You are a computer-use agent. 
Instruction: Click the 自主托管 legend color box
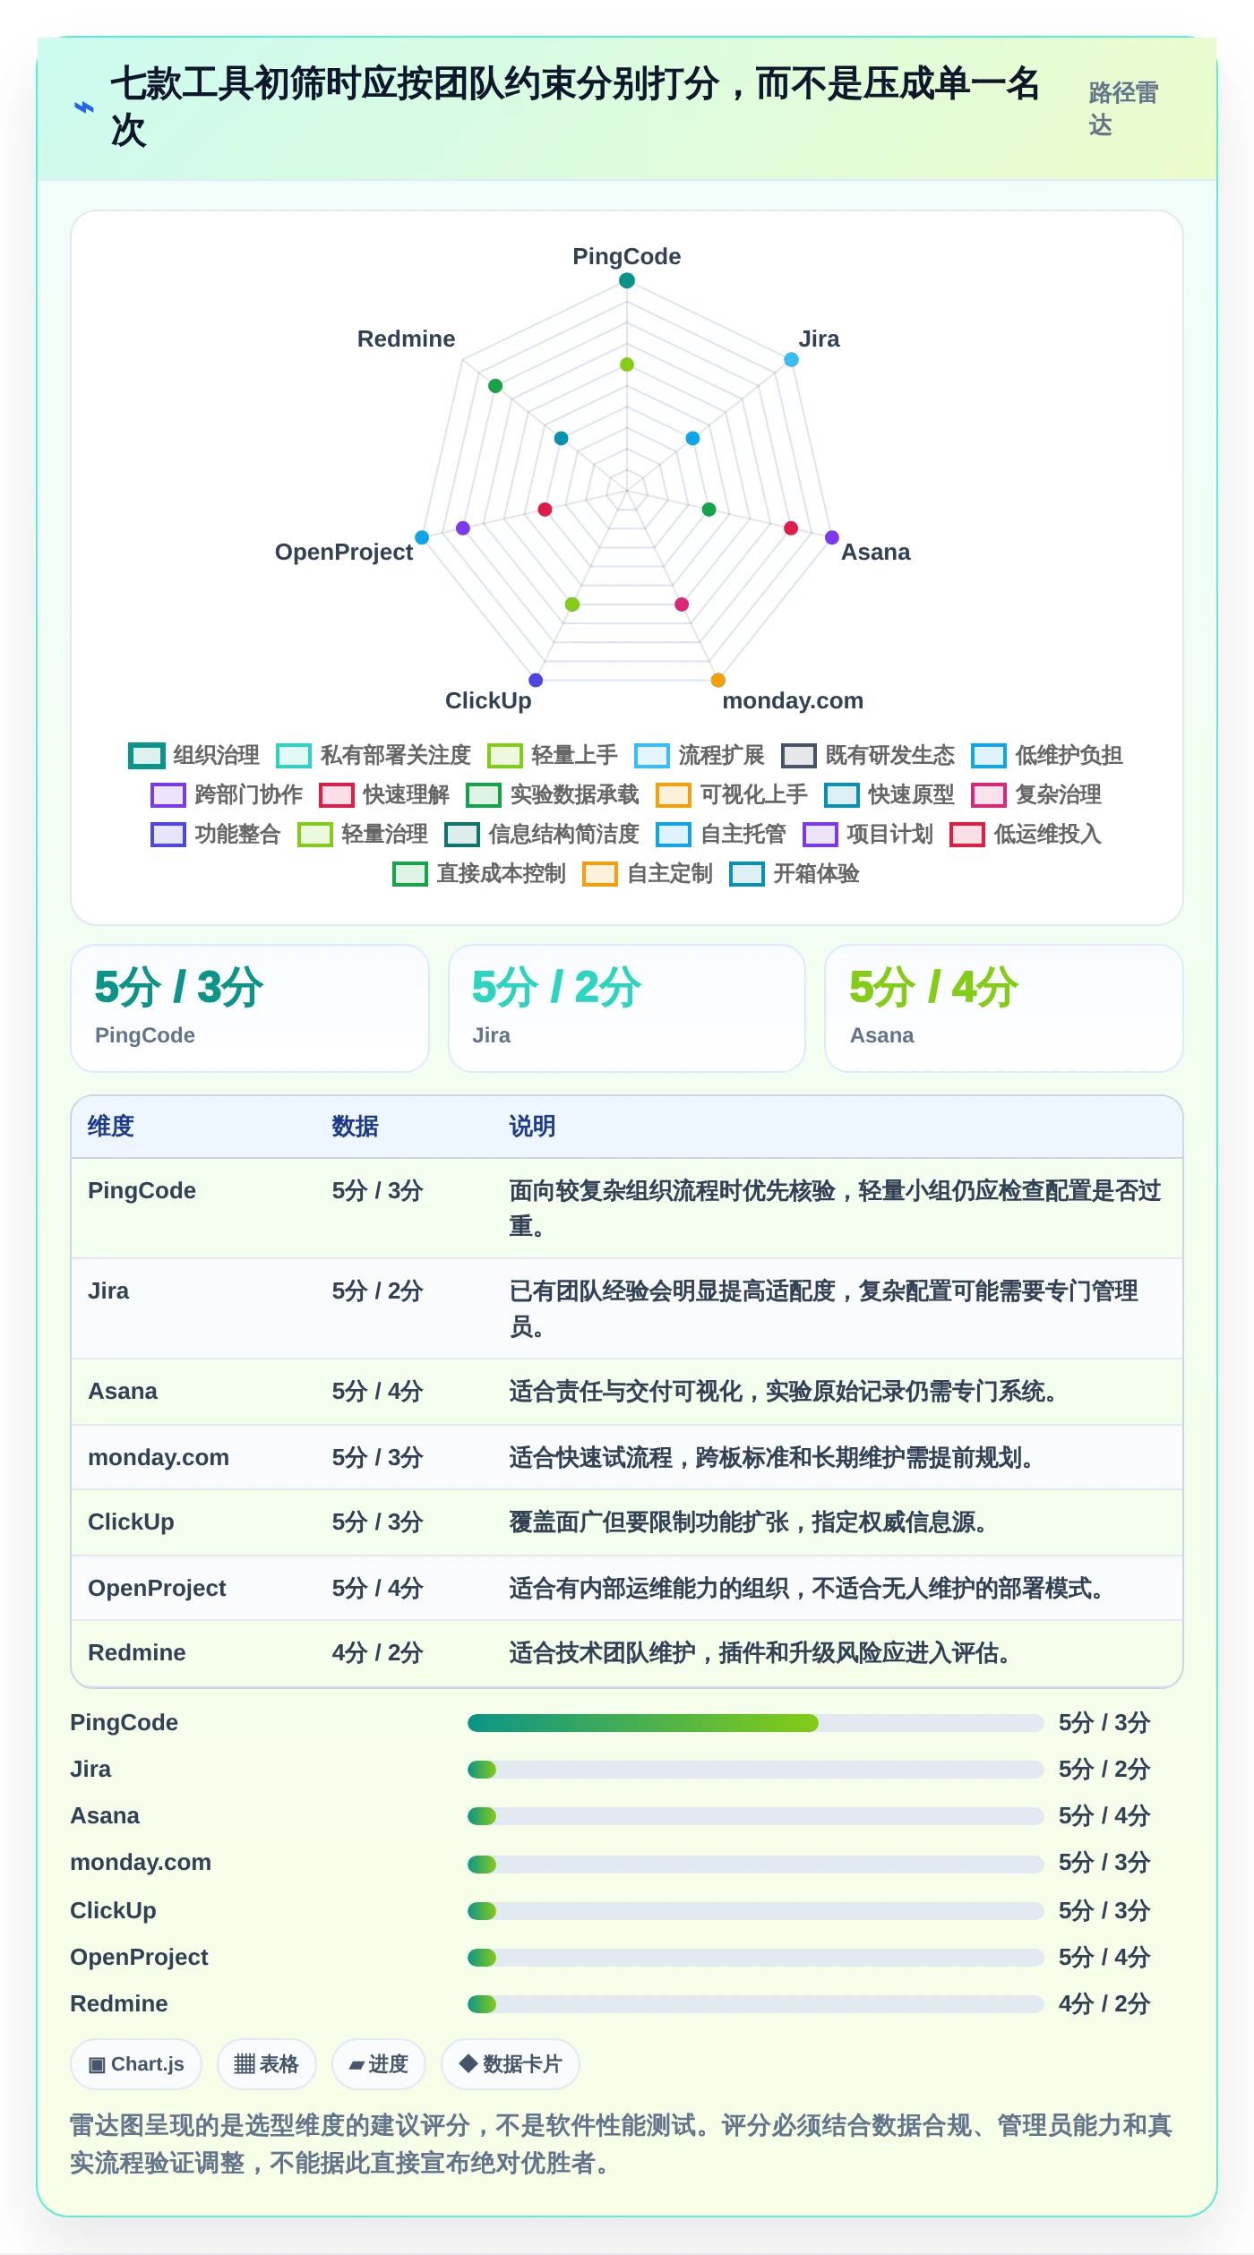(674, 835)
